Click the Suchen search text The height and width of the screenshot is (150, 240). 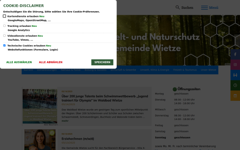(187, 8)
